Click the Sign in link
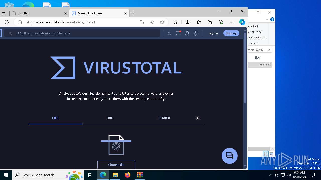 pyautogui.click(x=213, y=33)
